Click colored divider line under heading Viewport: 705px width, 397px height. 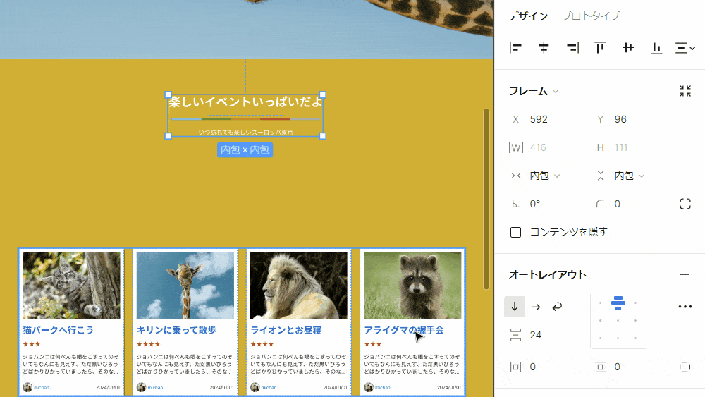[245, 119]
